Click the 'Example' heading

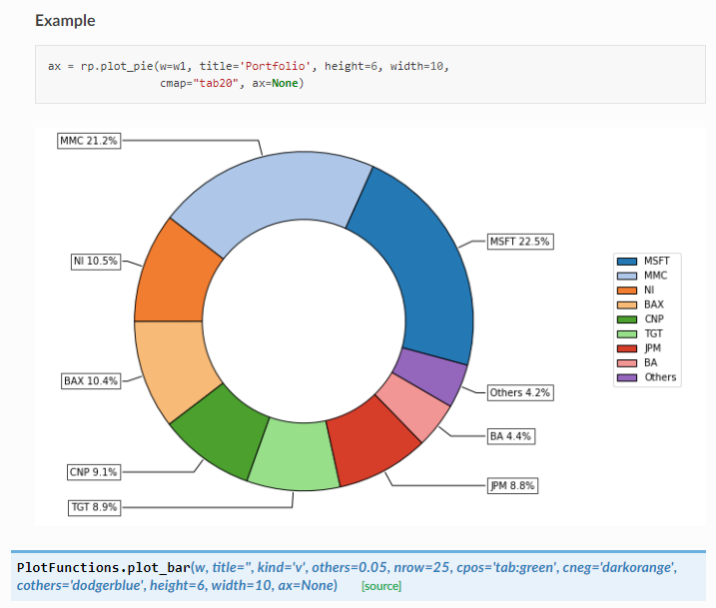(65, 21)
